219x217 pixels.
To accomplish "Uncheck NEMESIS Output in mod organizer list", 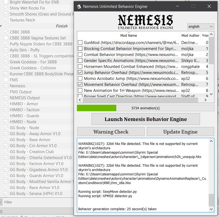I will 6,98.
